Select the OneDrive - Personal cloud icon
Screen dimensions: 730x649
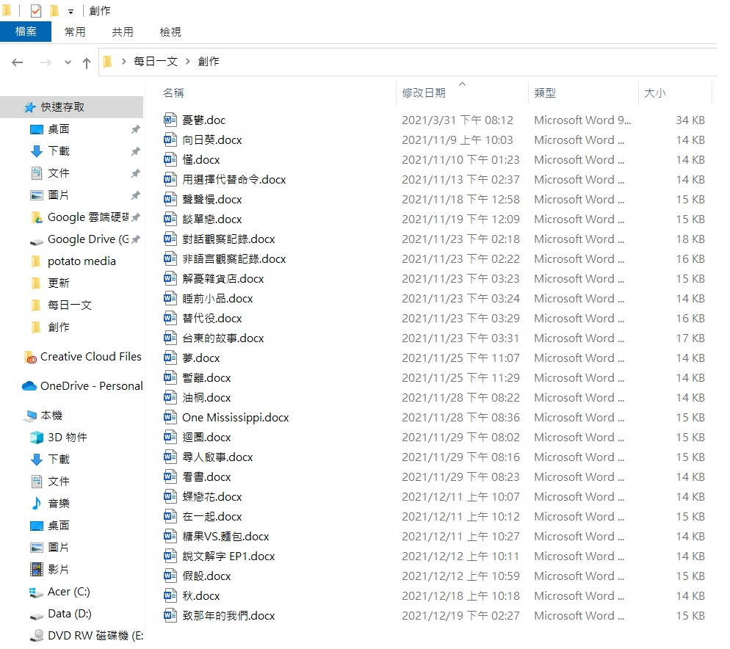coord(29,386)
